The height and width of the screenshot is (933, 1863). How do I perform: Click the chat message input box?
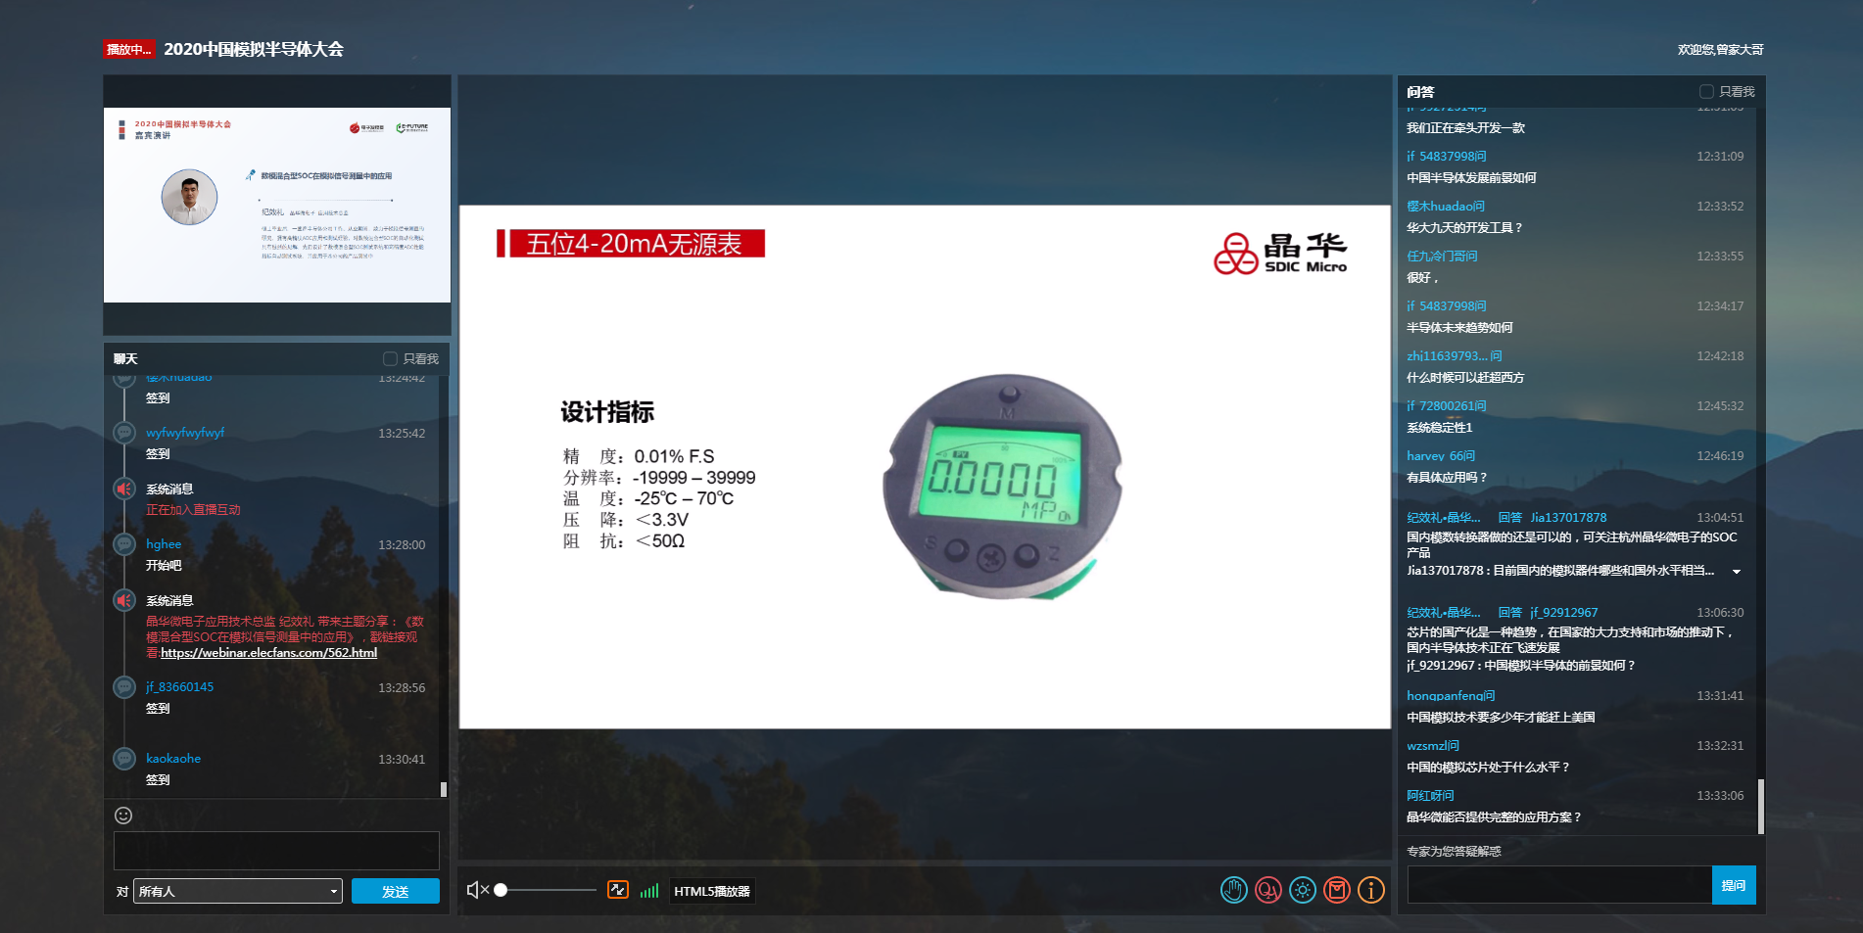(x=276, y=851)
